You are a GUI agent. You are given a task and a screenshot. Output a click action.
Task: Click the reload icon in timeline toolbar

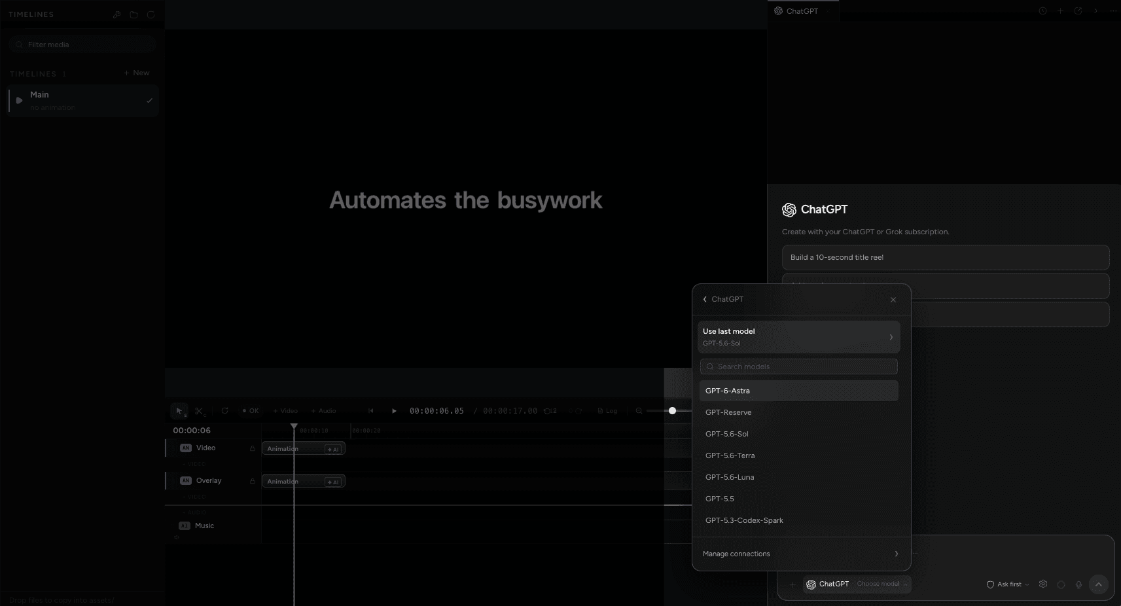(x=224, y=411)
